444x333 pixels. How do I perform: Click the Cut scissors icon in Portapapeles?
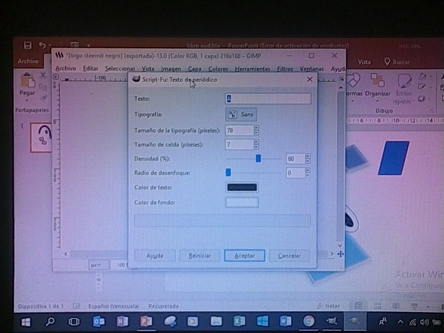point(43,75)
